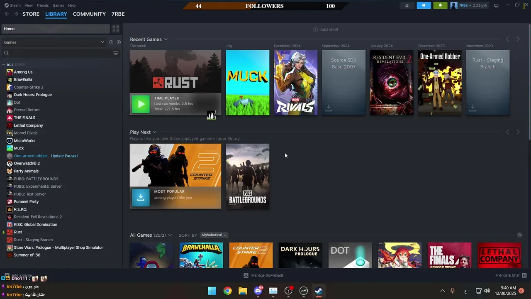The width and height of the screenshot is (531, 299).
Task: Open the Muck game cover
Action: 248,83
